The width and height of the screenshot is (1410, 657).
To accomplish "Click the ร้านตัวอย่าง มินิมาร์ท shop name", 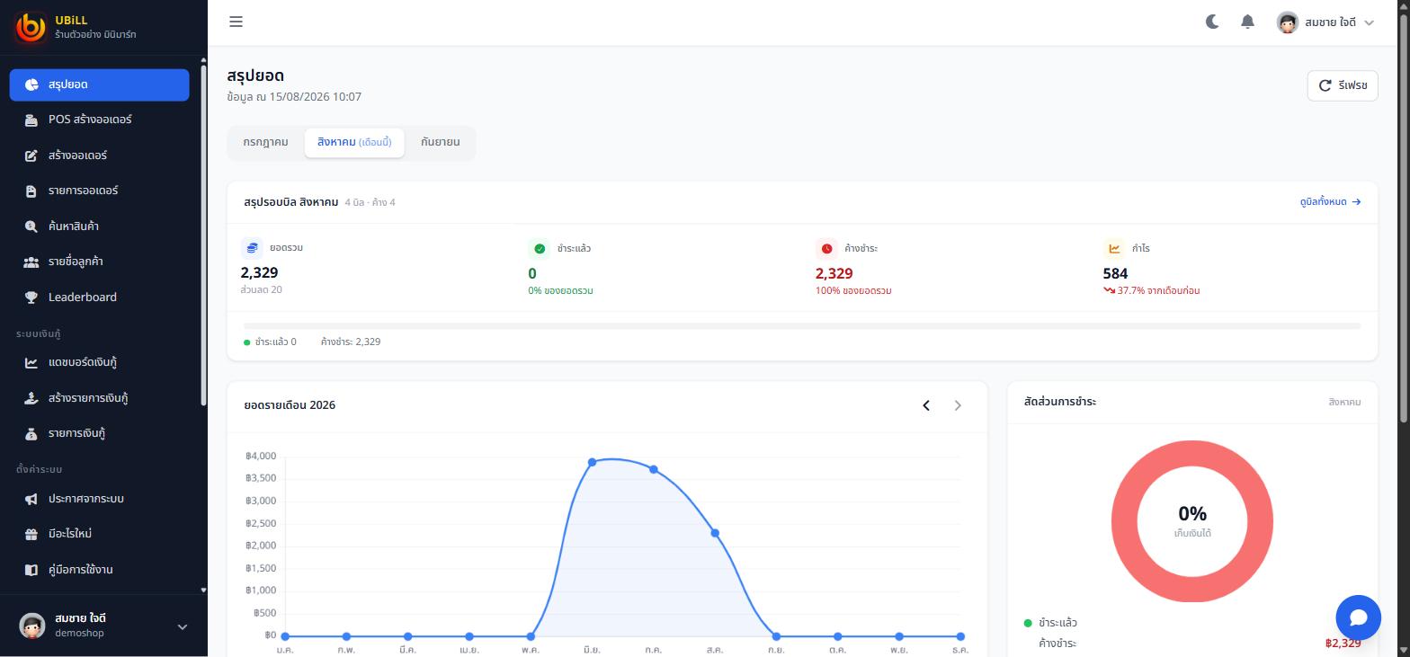I will [x=95, y=35].
